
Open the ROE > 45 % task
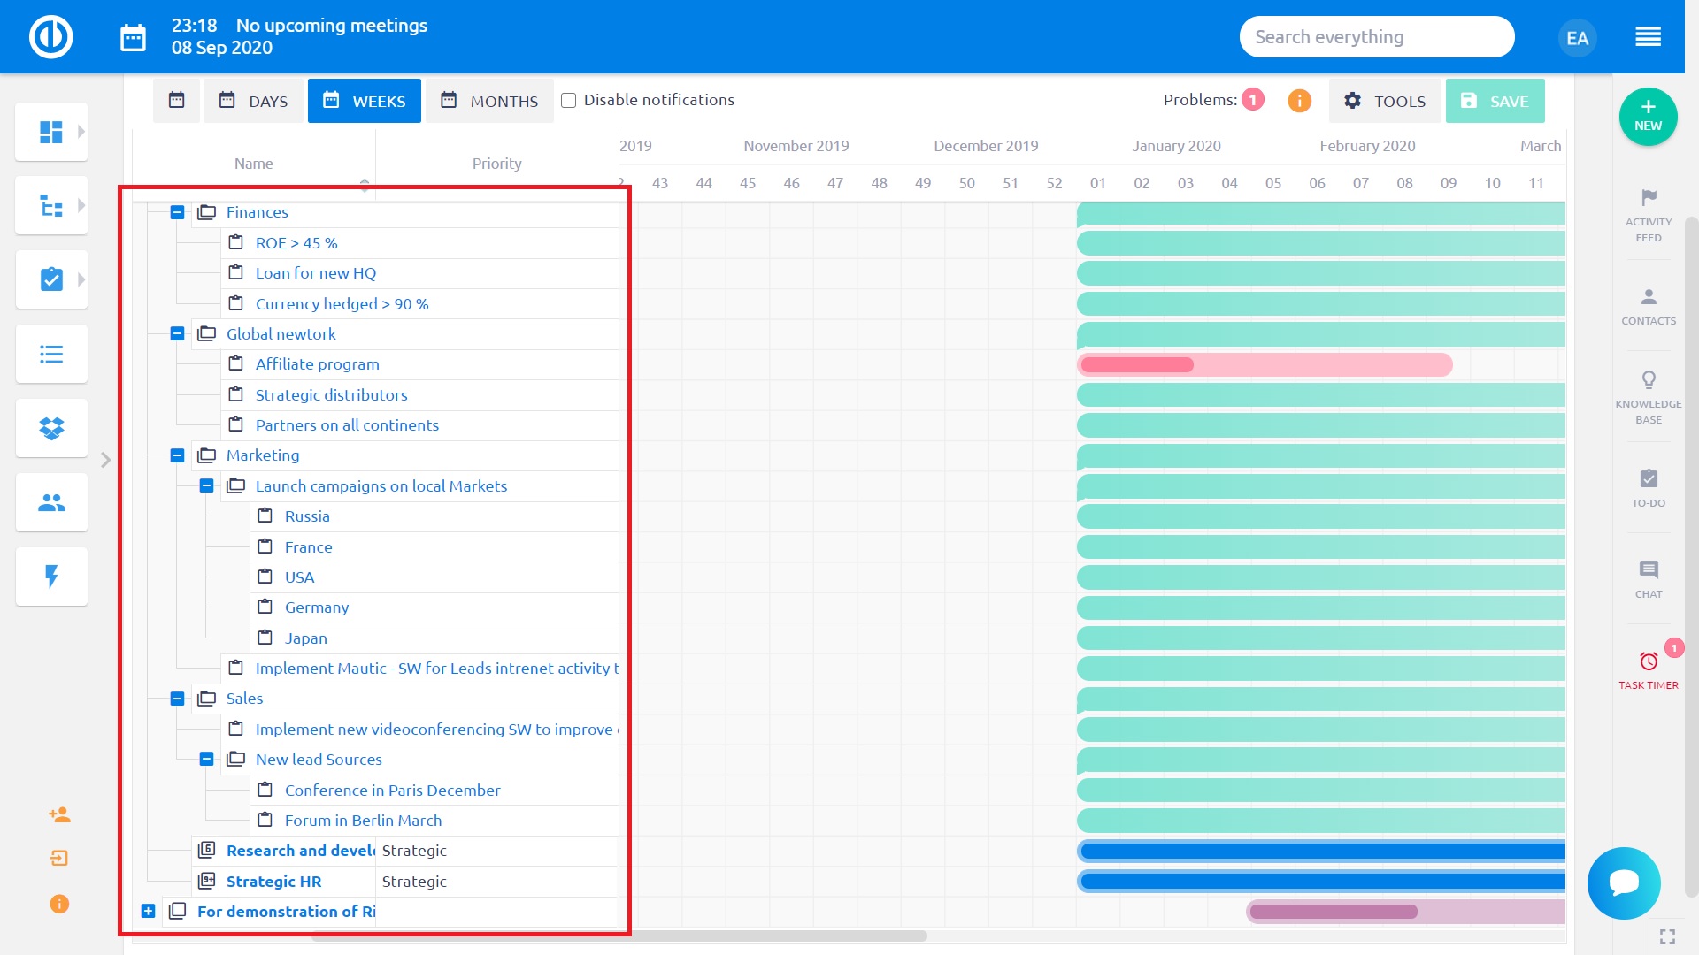(296, 243)
